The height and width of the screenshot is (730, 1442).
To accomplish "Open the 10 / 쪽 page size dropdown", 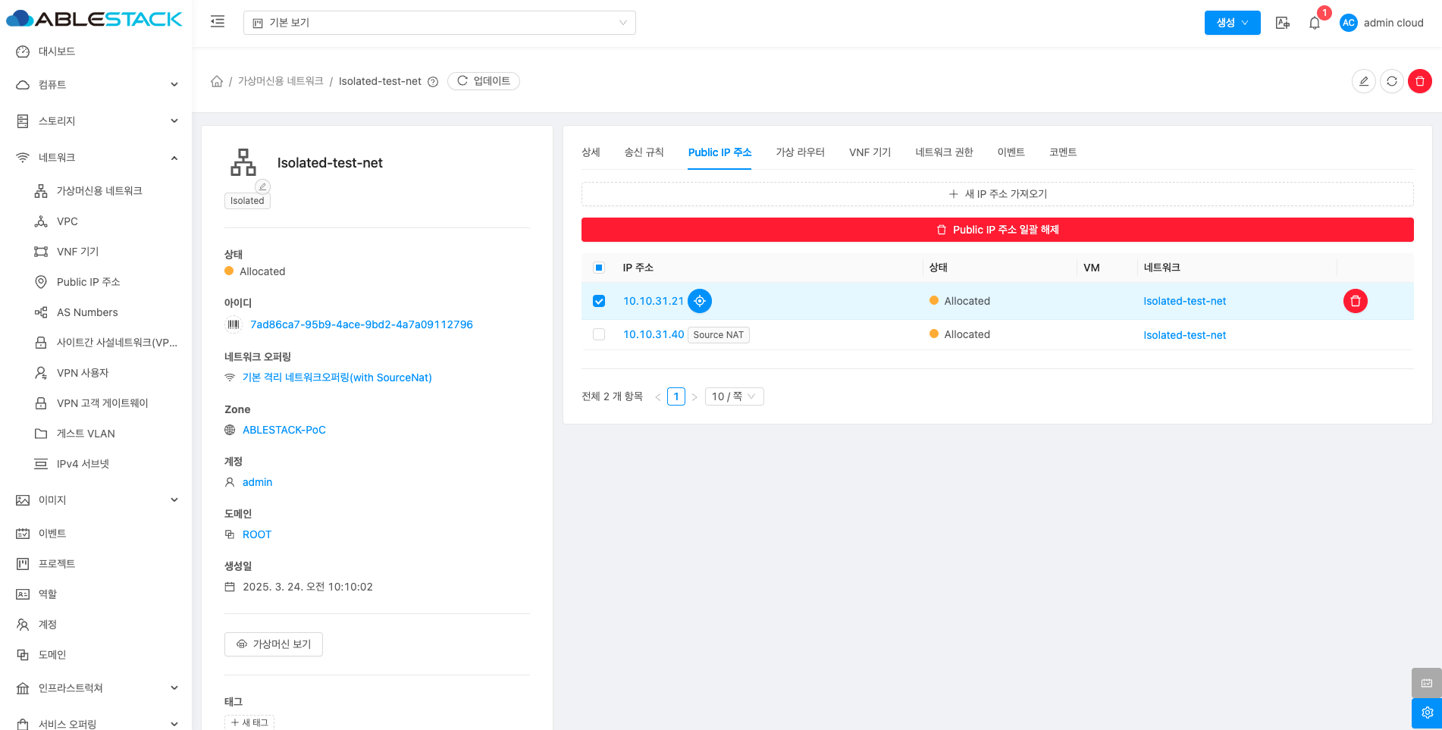I will tap(733, 396).
